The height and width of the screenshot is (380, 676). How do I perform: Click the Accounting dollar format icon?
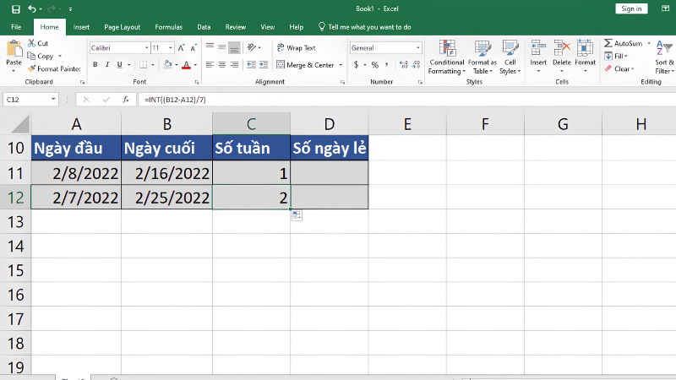tap(356, 65)
